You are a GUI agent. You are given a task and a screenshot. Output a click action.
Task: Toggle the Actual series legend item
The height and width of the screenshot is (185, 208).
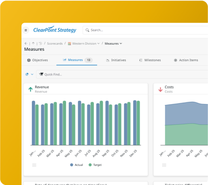click(76, 165)
